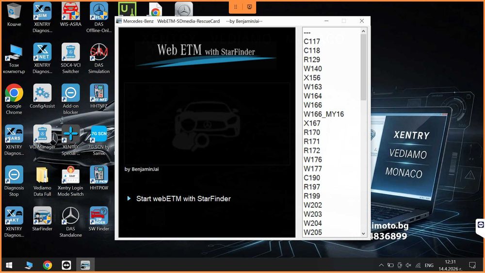Open StarFinder desktop shortcut
The width and height of the screenshot is (485, 273).
coord(42,219)
